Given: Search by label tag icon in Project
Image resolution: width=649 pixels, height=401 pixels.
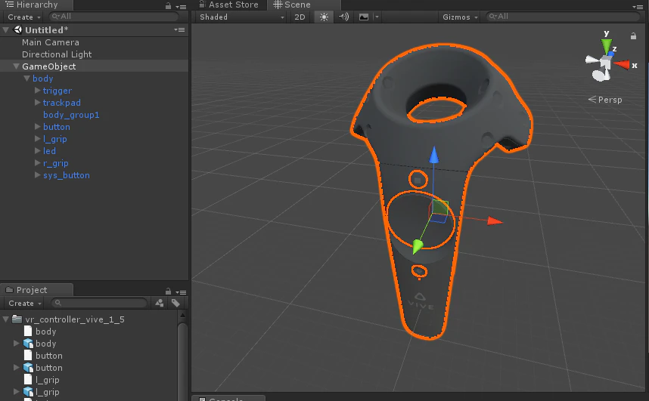Looking at the screenshot, I should point(175,303).
